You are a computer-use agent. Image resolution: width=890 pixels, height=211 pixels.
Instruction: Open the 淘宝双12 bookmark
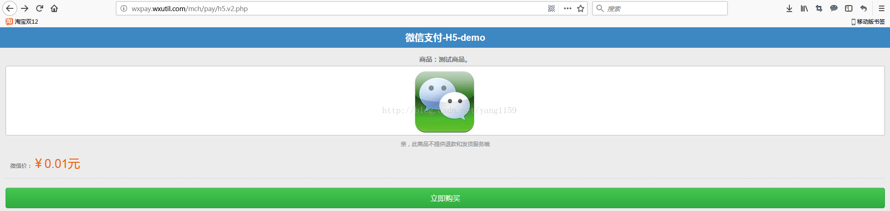(22, 21)
